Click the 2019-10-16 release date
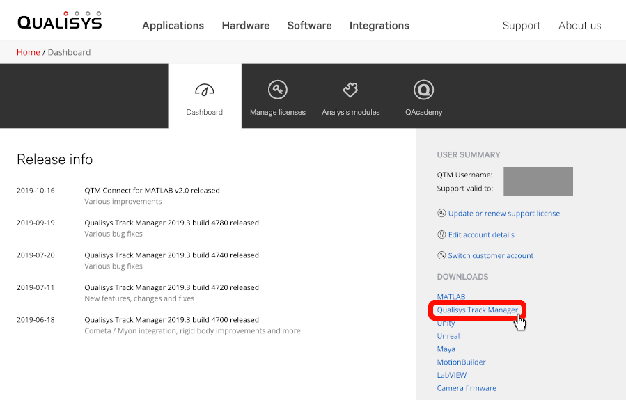The image size is (626, 400). click(x=36, y=190)
